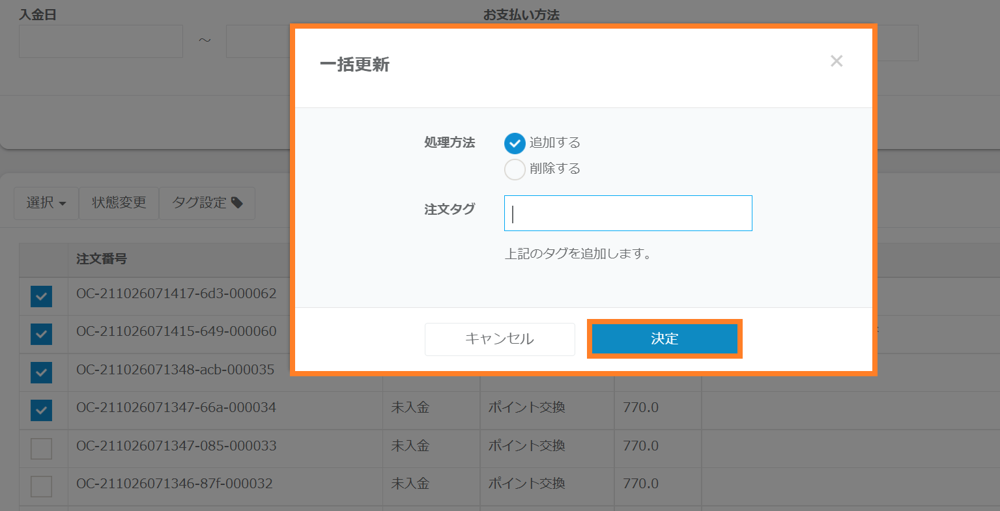Open order link OC-211026071347-66a-000034
This screenshot has height=511, width=1000.
tap(176, 407)
